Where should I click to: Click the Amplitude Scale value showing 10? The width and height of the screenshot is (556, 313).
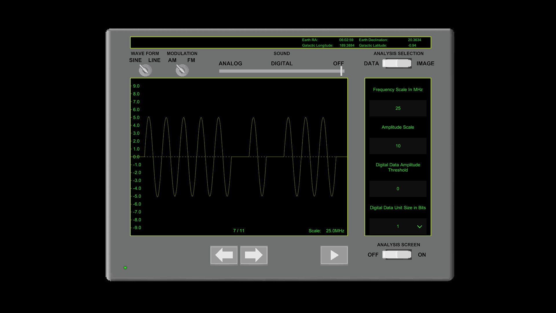(x=398, y=146)
